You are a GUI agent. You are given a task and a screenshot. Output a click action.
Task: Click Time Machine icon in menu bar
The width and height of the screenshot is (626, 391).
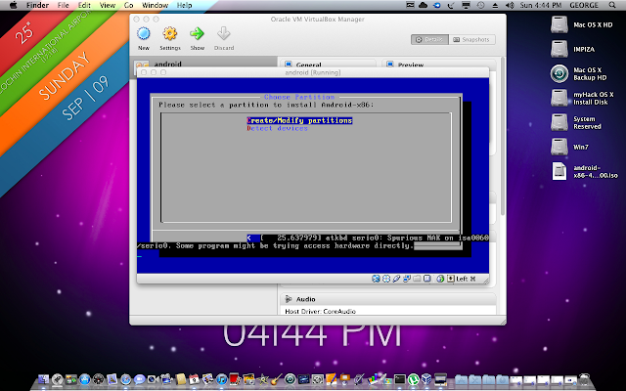480,5
